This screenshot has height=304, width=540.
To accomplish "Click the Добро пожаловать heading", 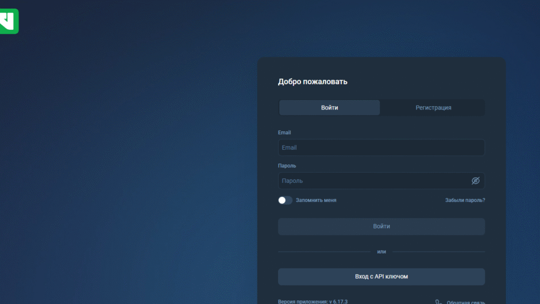I will [x=313, y=81].
